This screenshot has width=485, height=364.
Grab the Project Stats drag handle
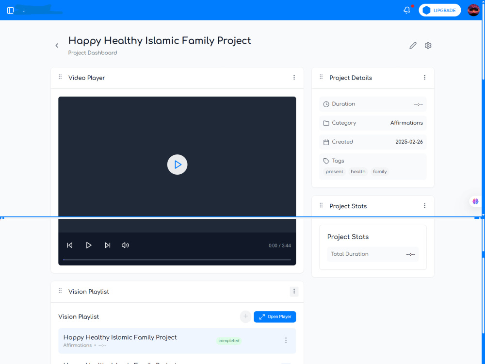coord(322,205)
